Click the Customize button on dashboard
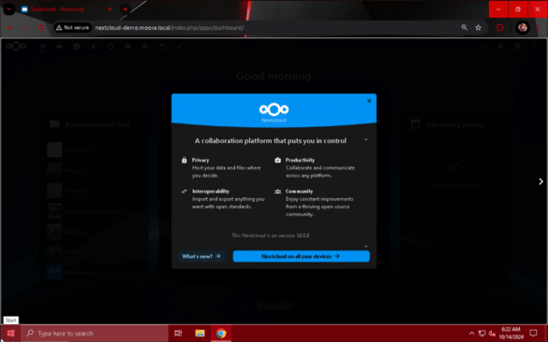 274,306
